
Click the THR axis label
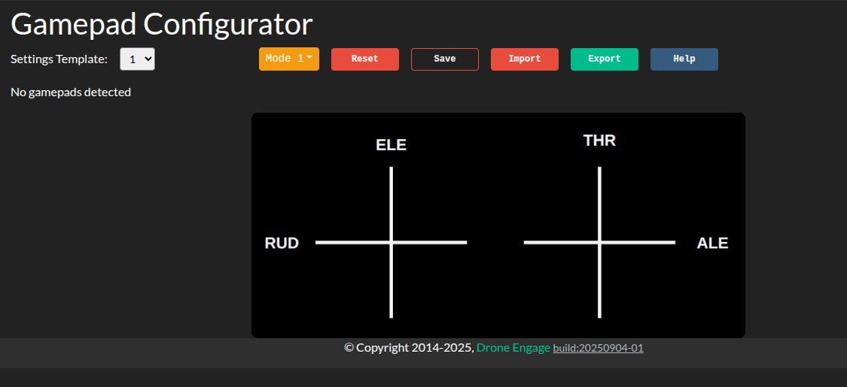click(599, 141)
